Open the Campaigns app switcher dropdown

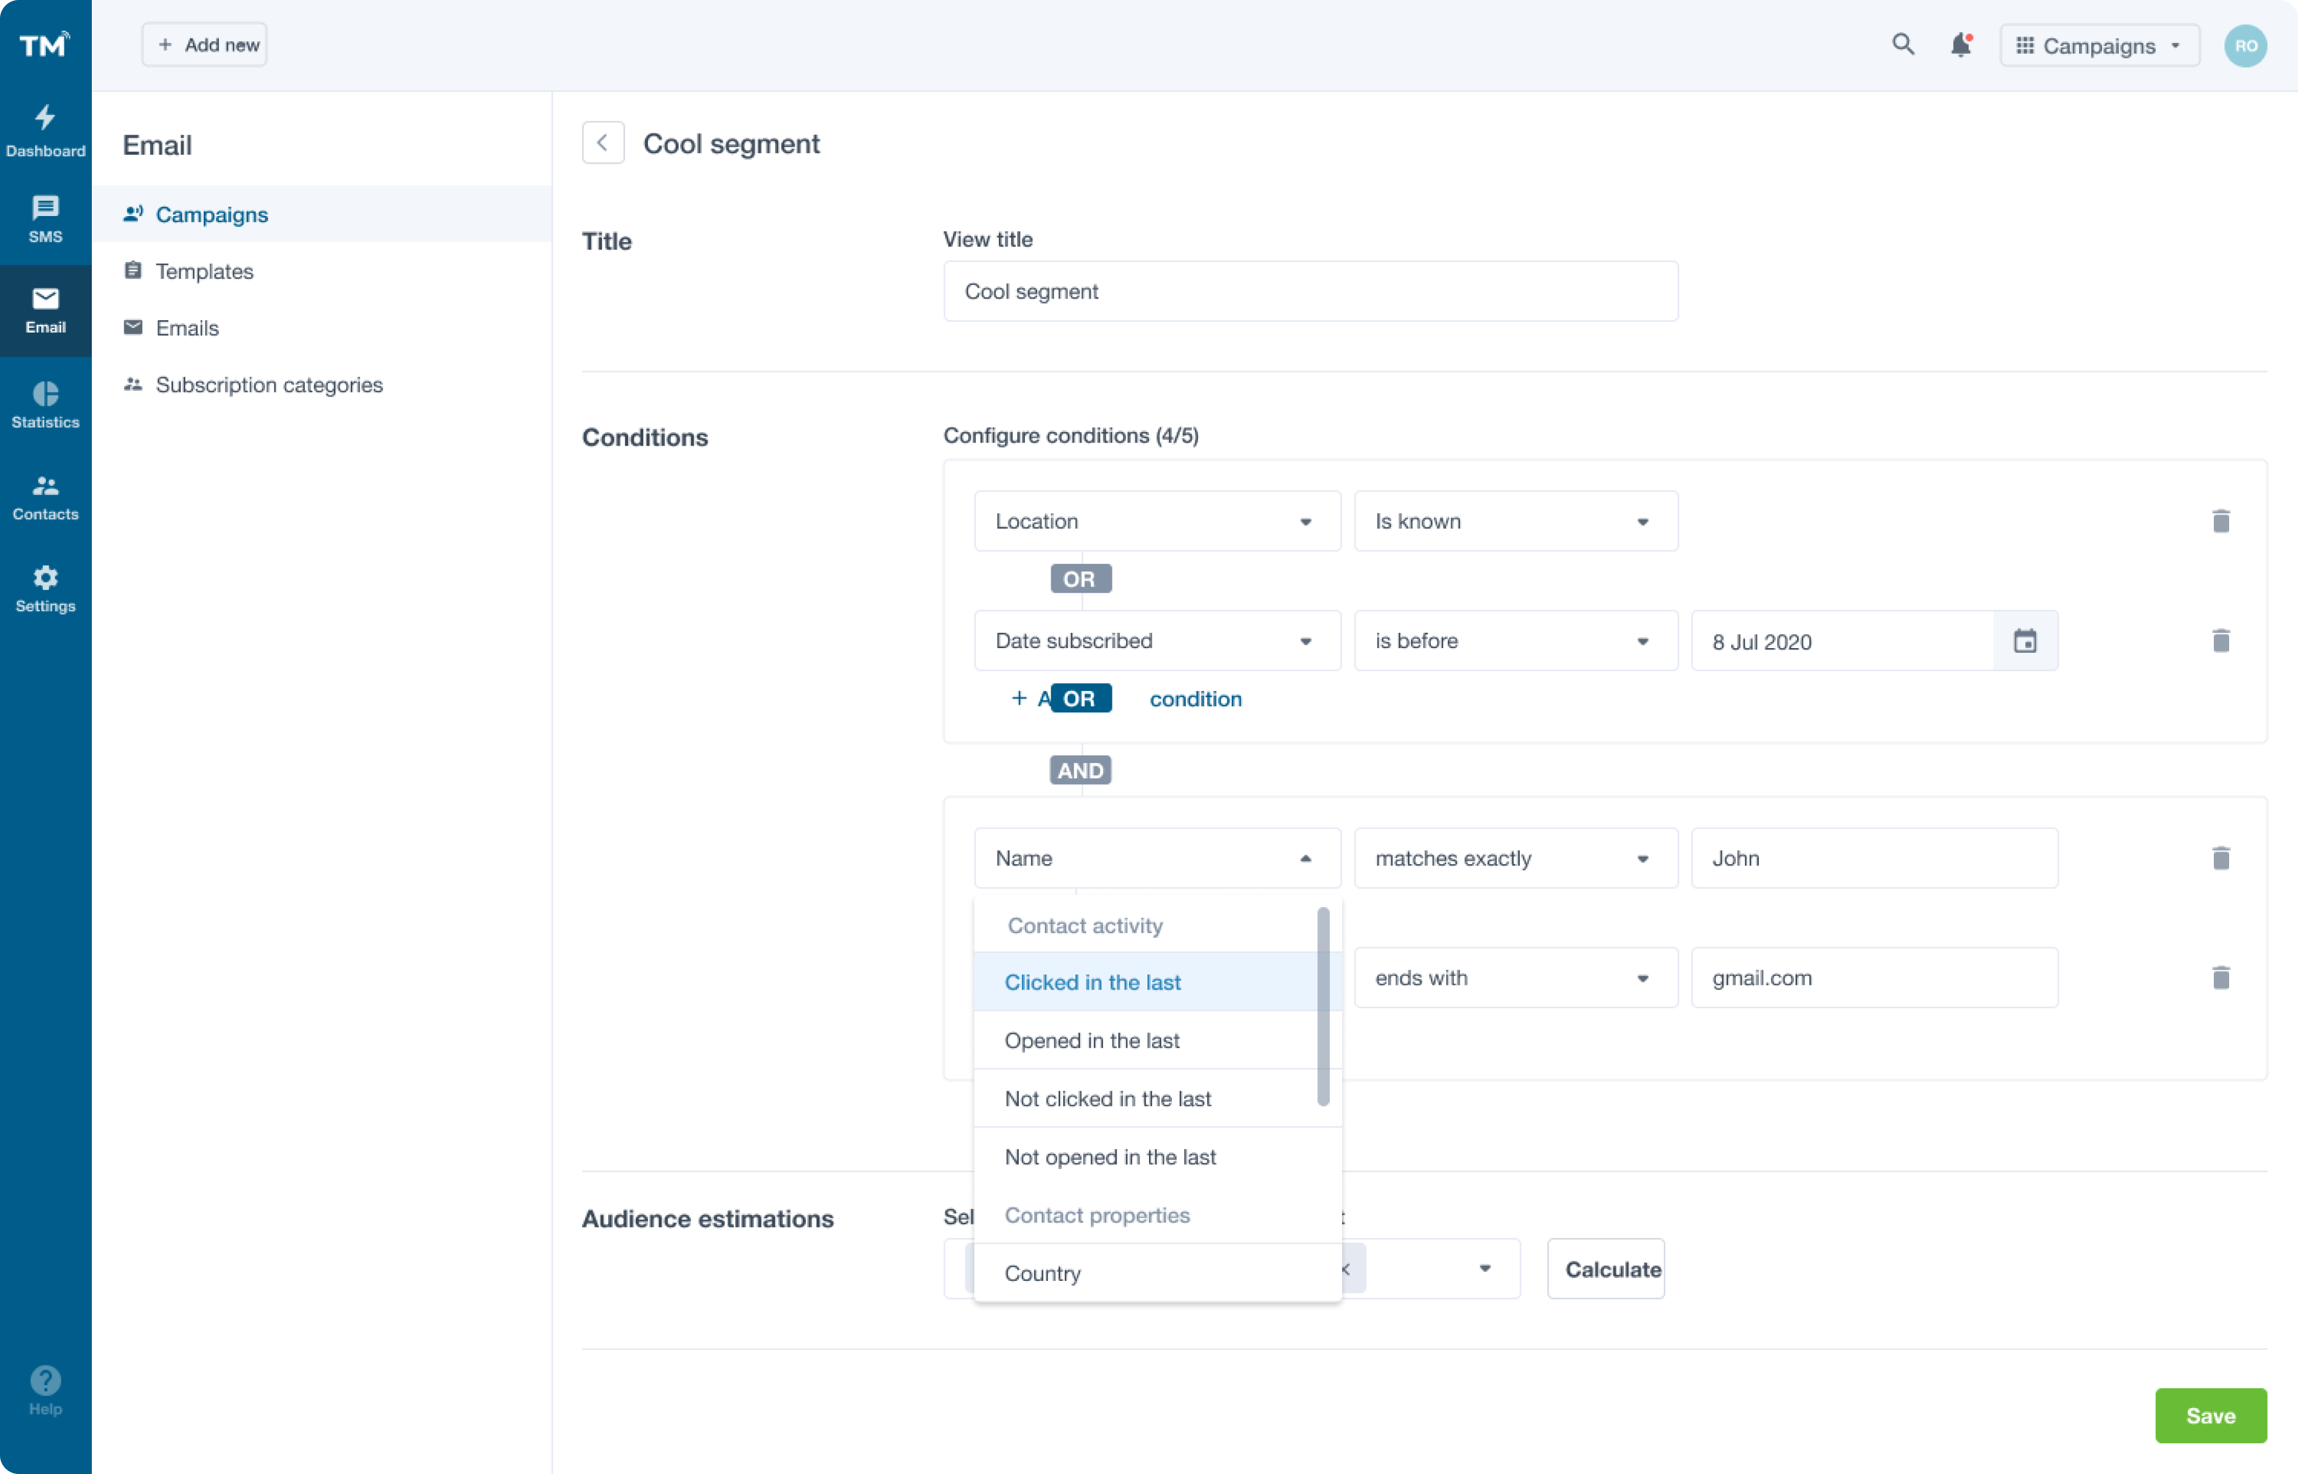[2099, 45]
